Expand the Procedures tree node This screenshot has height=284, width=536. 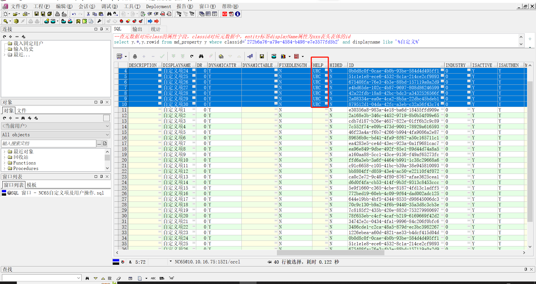[4, 168]
